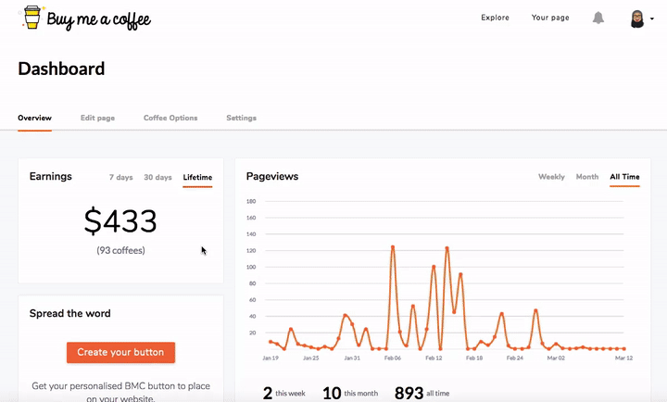Switch pageviews to Month
The height and width of the screenshot is (402, 667).
(587, 177)
